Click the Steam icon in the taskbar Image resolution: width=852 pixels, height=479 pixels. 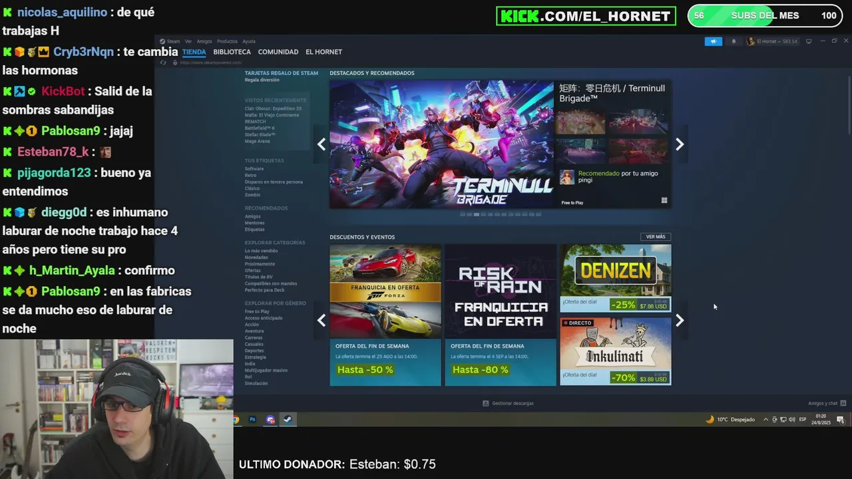[x=288, y=420]
